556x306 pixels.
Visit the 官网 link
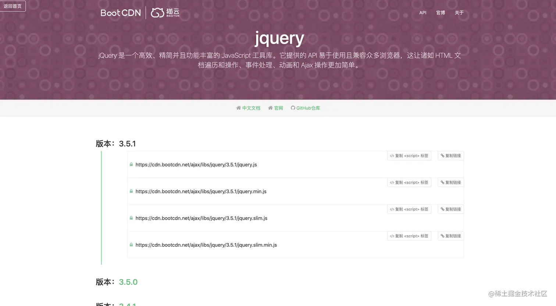coord(278,108)
